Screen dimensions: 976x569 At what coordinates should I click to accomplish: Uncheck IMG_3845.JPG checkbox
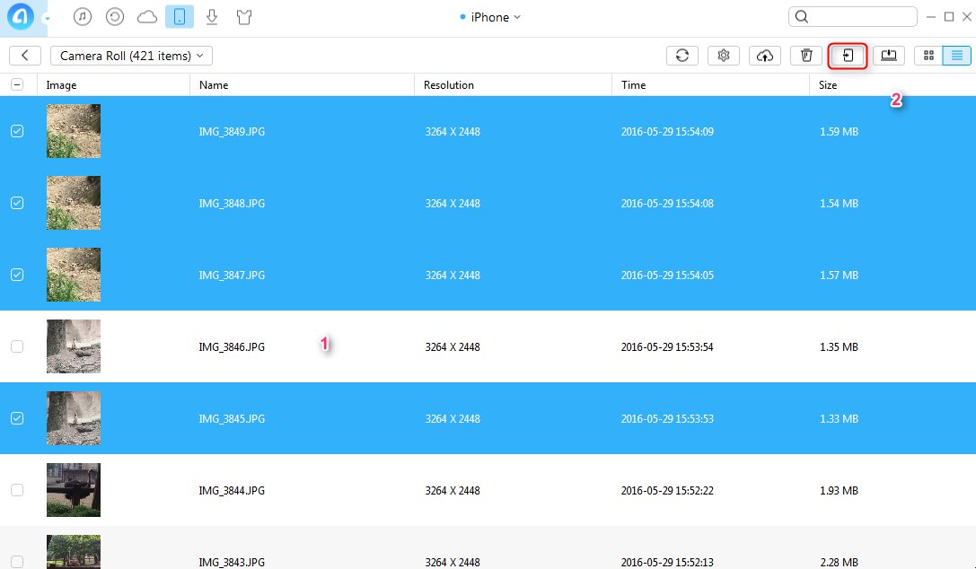point(17,418)
